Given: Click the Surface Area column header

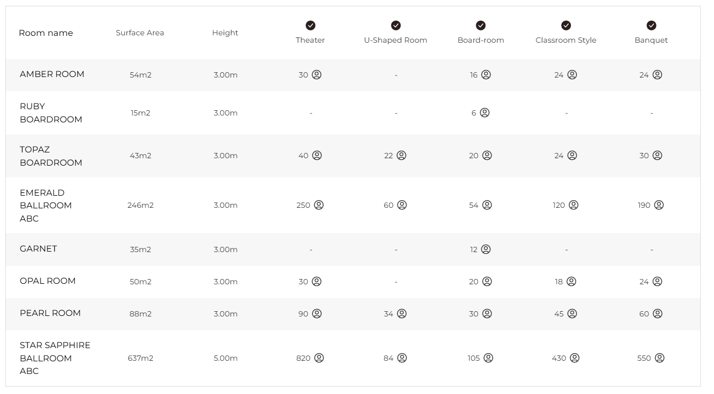Looking at the screenshot, I should pos(140,33).
